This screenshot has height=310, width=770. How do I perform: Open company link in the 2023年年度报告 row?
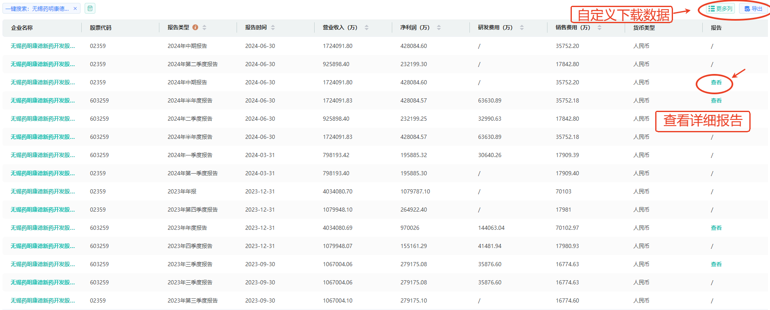click(43, 228)
